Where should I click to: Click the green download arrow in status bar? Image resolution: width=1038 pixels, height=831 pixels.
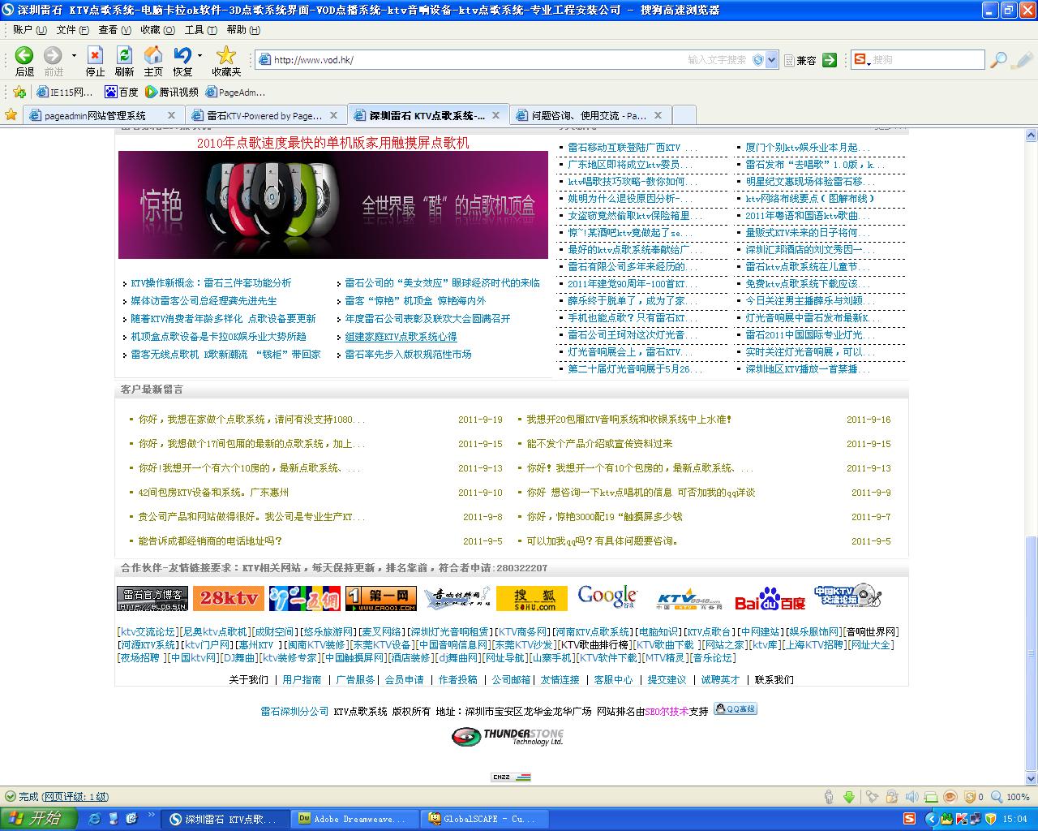(x=849, y=797)
